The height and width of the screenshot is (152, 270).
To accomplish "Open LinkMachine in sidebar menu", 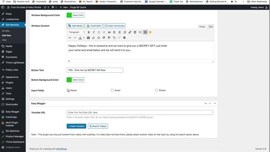I will (x=13, y=19).
